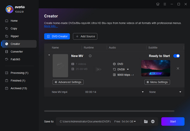Click the Audio column header

112,47
